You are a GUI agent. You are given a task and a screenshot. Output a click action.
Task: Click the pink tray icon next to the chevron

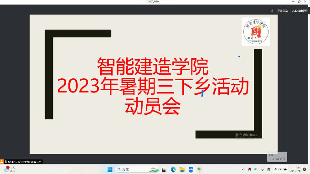249,169
